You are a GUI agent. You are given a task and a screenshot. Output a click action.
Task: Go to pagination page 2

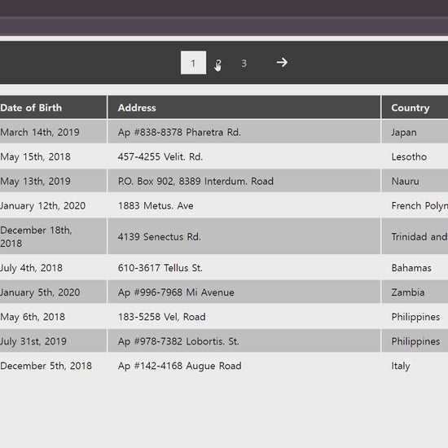coord(218,63)
